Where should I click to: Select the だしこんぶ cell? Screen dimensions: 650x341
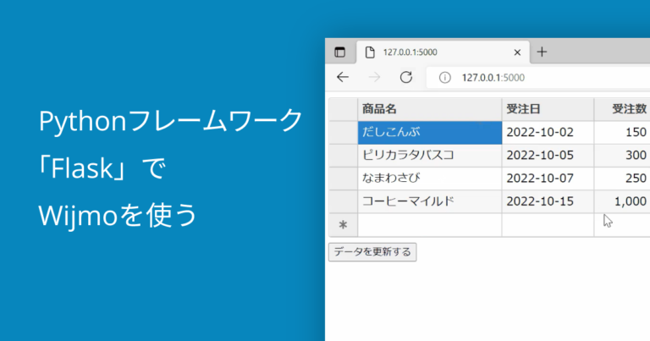[430, 133]
